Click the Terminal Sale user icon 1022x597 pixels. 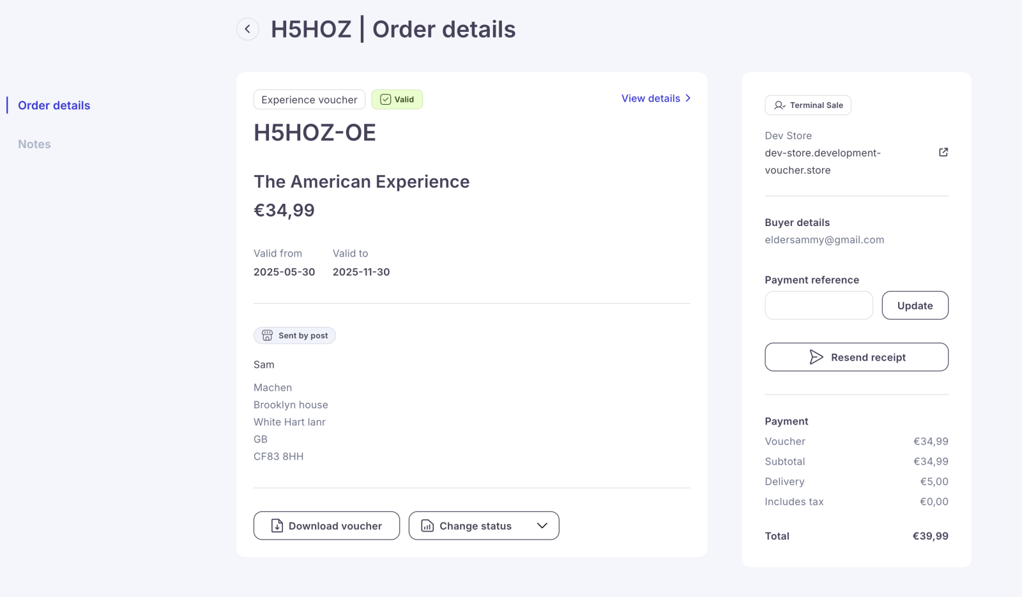pos(779,105)
